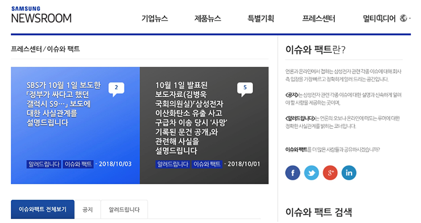Click 이슈와 팩트 tag on 2018/10/01 article
The height and width of the screenshot is (223, 421).
click(x=207, y=164)
